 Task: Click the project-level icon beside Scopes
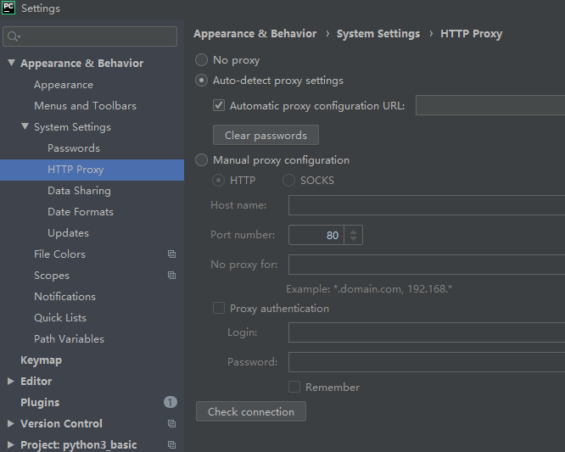(171, 276)
